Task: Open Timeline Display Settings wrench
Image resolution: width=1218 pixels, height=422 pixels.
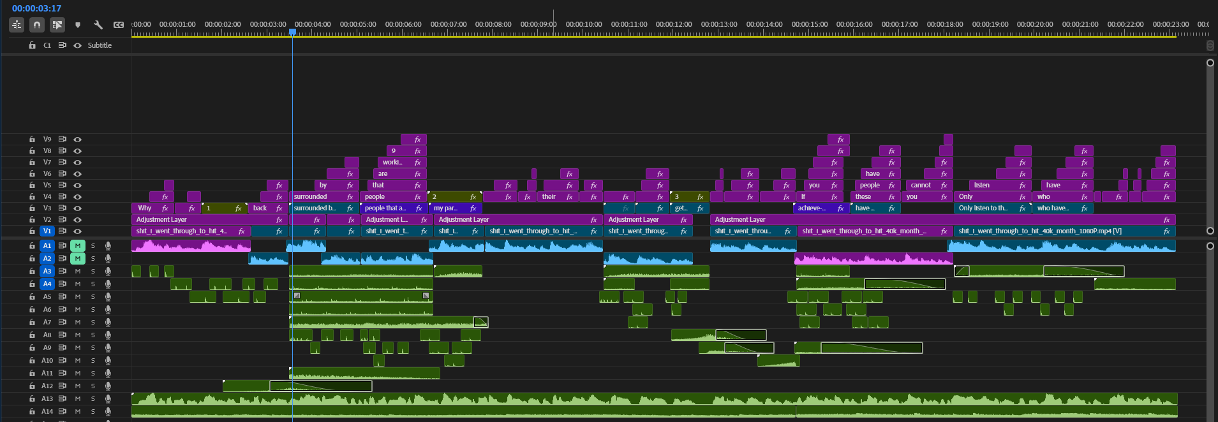Action: click(98, 25)
